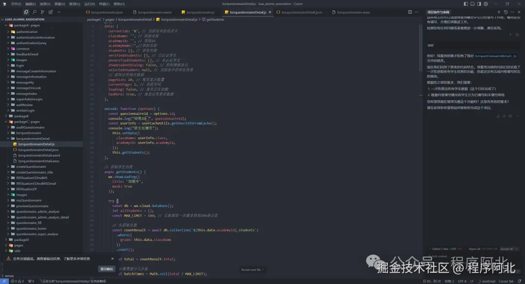Open chat panel more options ellipsis

pyautogui.click(x=512, y=12)
